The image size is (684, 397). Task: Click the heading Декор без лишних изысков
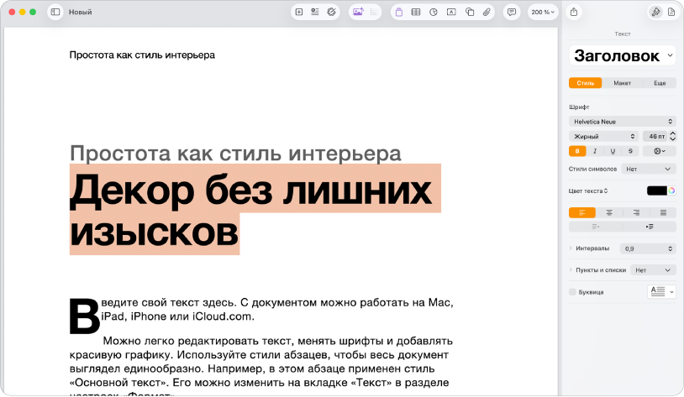tap(251, 212)
